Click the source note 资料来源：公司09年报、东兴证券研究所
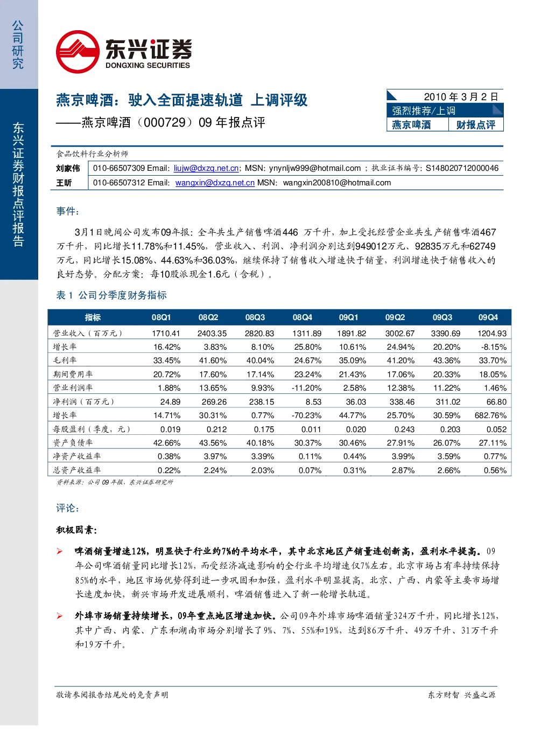 click(x=115, y=482)
